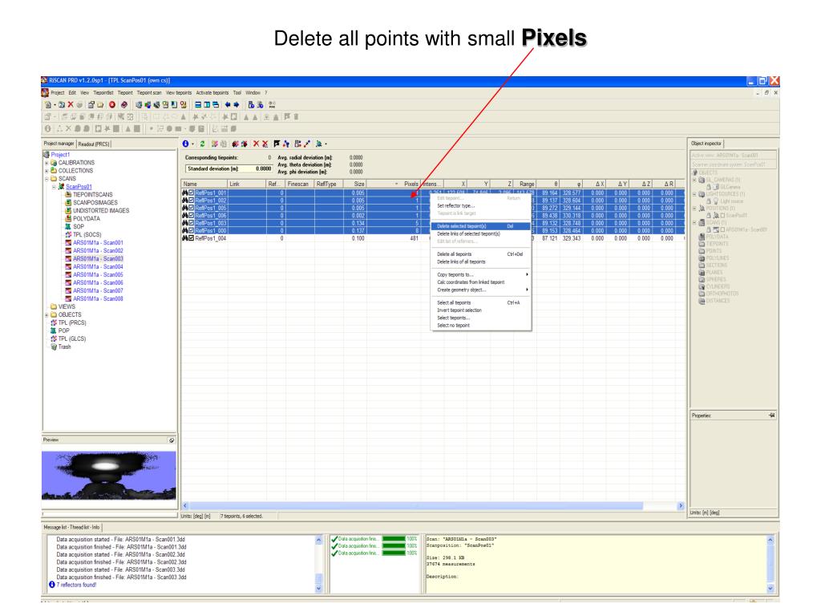Toggle checkbox for ReflPos1_001 tiepoint
This screenshot has height=616, width=821.
click(x=191, y=192)
